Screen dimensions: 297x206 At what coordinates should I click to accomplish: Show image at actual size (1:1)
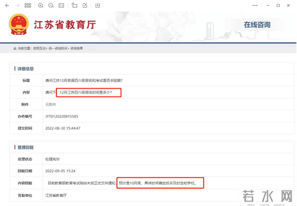click(x=61, y=5)
